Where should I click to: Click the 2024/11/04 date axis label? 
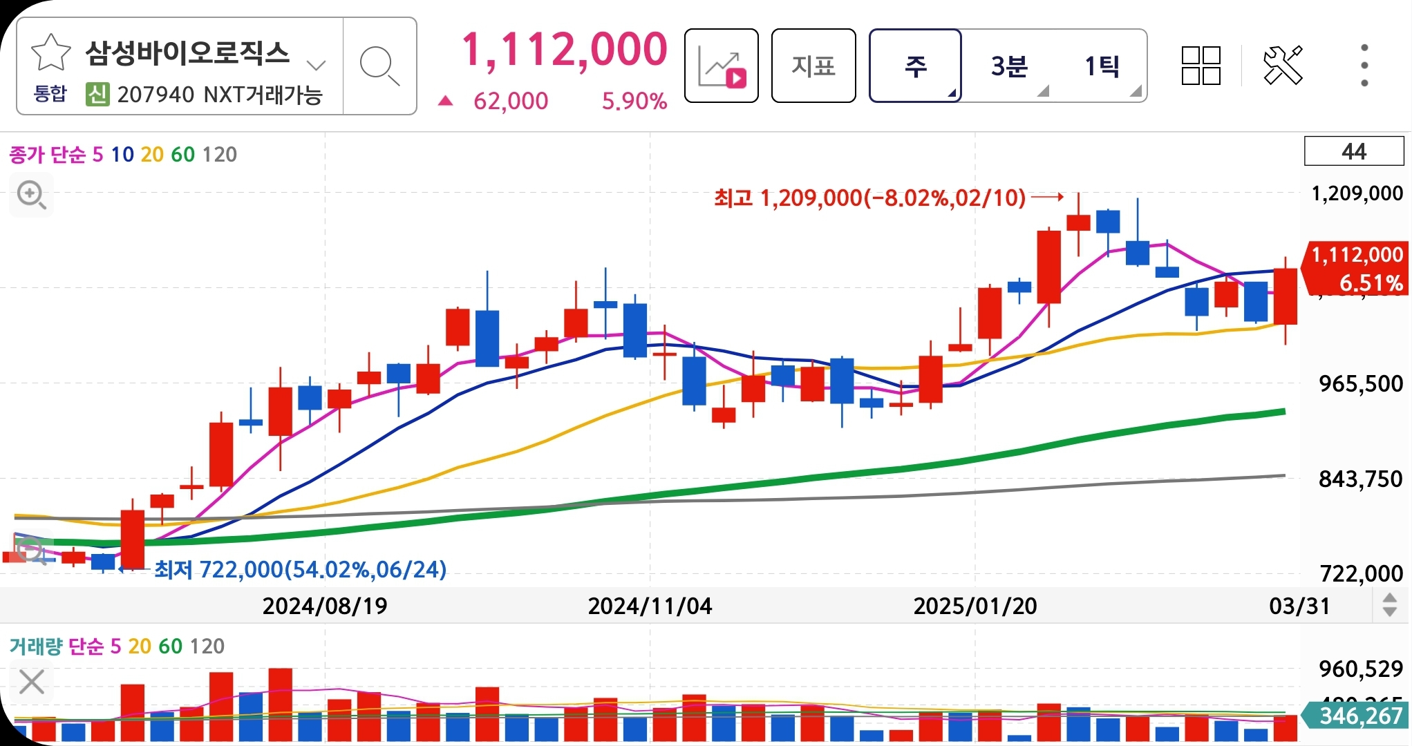[650, 606]
